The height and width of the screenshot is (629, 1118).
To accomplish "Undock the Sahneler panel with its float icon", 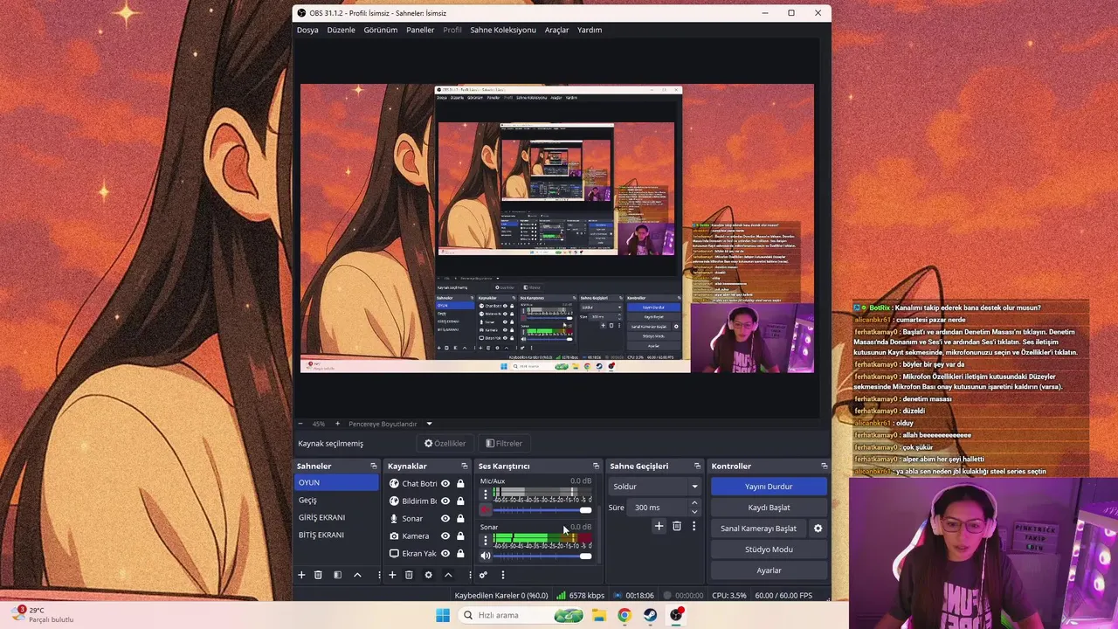I will pyautogui.click(x=373, y=466).
